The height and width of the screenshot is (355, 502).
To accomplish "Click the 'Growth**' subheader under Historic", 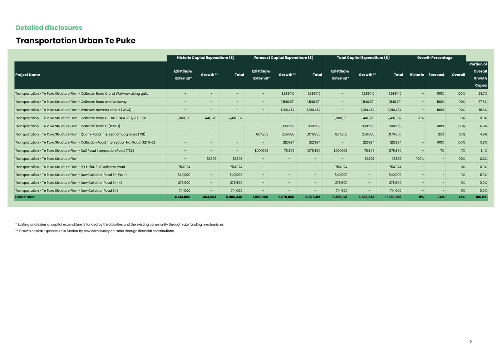I will (208, 74).
